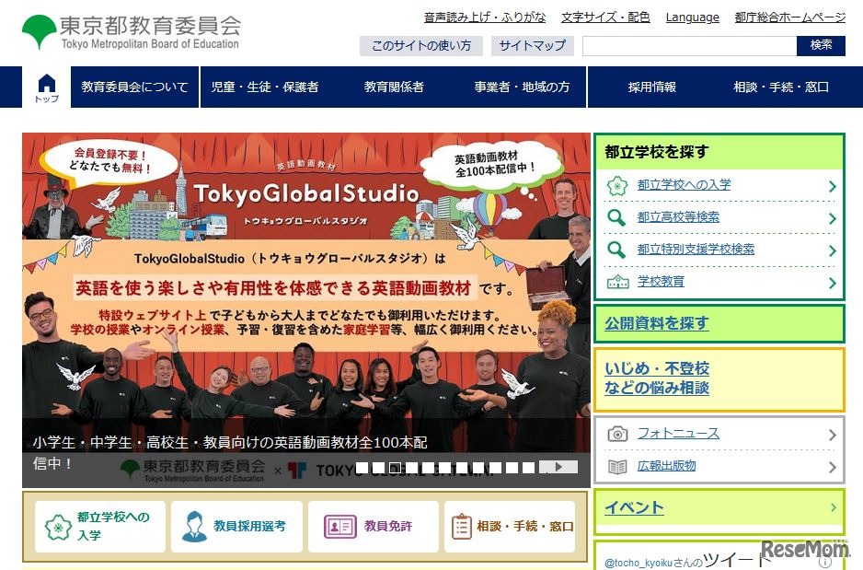Click the chevron arrow in 学校教育 row
Image resolution: width=863 pixels, height=570 pixels.
[x=832, y=283]
